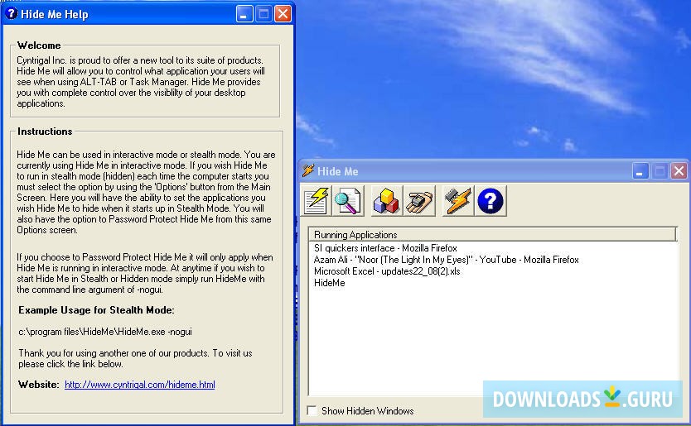Select the 'HideMe' running application entry
The image size is (691, 426).
click(329, 283)
